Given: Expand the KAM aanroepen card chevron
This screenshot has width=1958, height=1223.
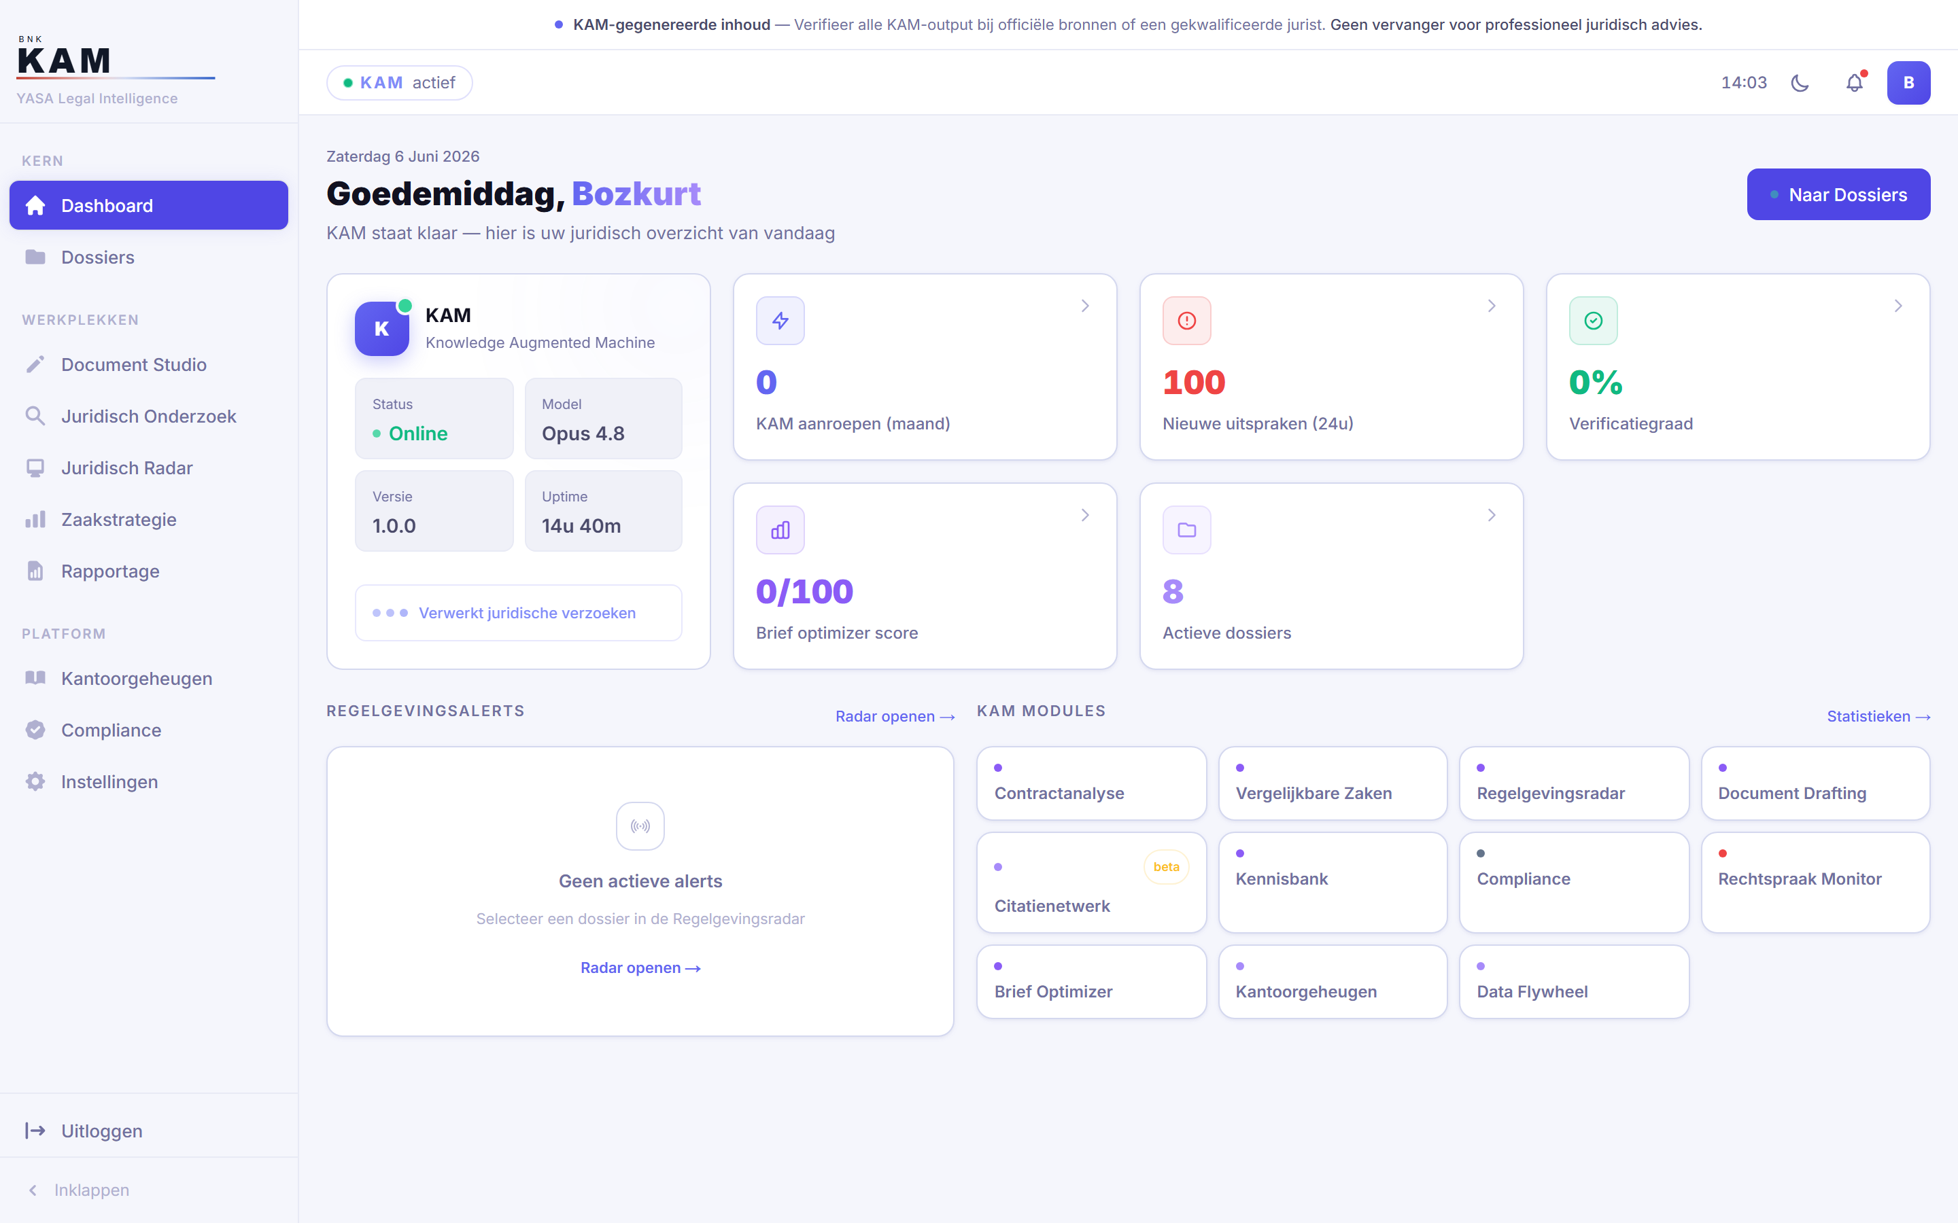Looking at the screenshot, I should pyautogui.click(x=1085, y=306).
